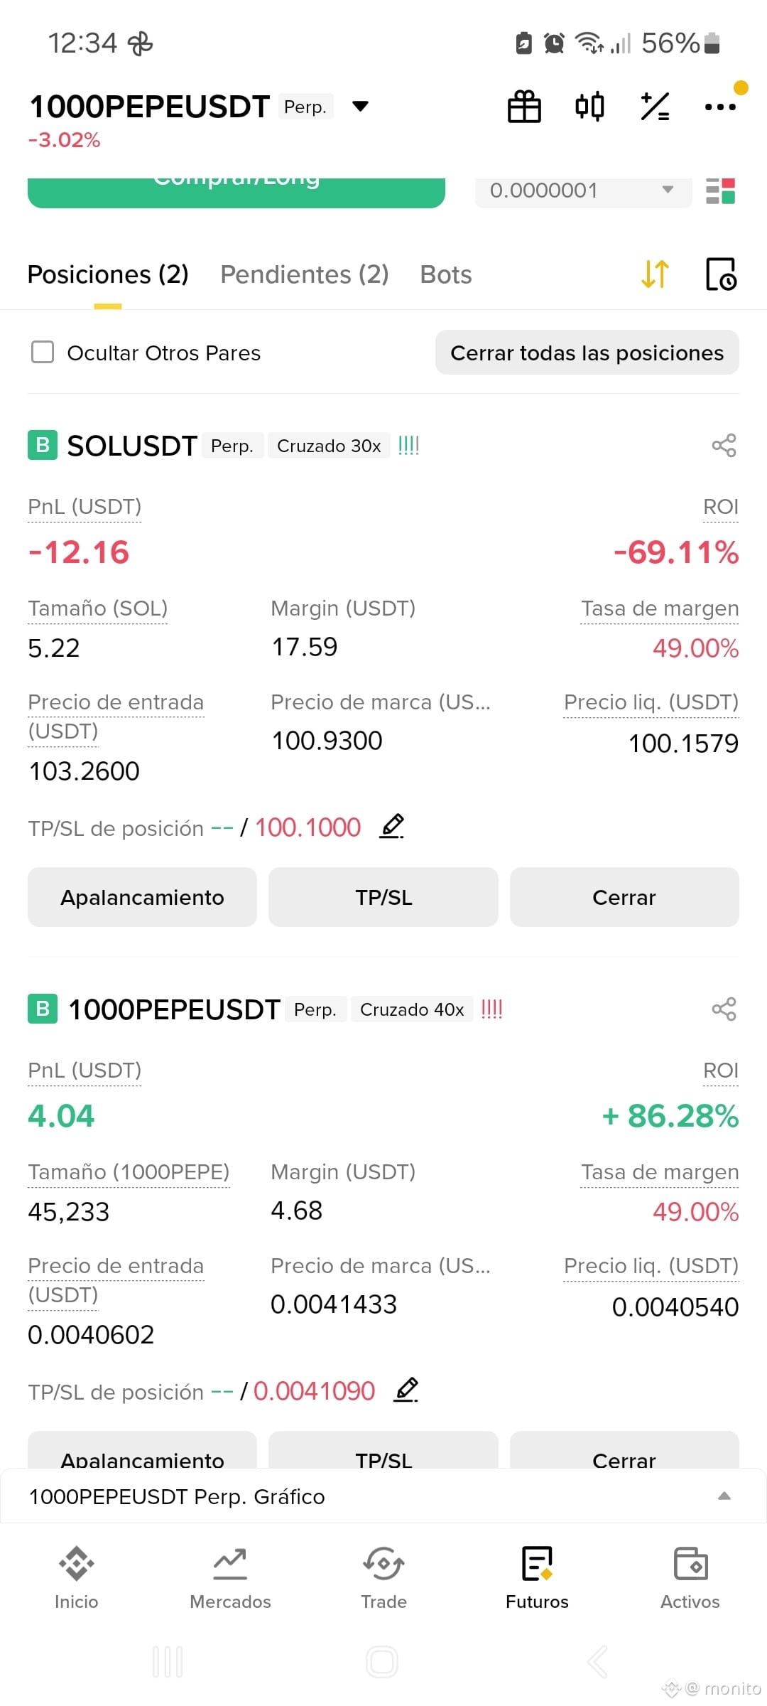Image resolution: width=767 pixels, height=1706 pixels.
Task: Switch to the Bots tab
Action: click(x=446, y=274)
